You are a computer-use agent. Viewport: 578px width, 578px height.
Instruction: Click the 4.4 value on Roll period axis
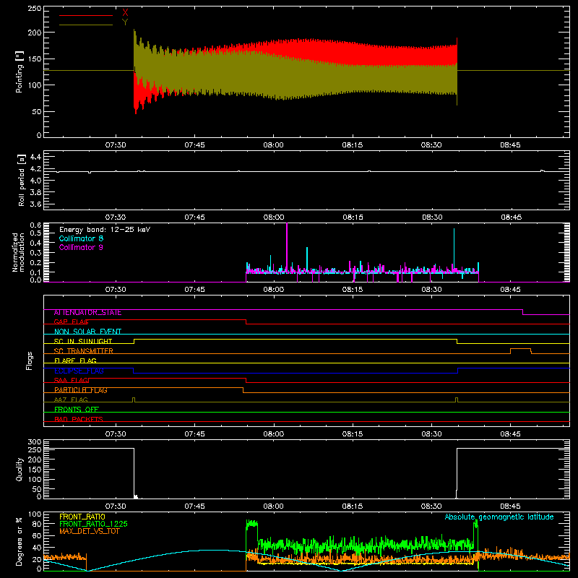pos(35,158)
